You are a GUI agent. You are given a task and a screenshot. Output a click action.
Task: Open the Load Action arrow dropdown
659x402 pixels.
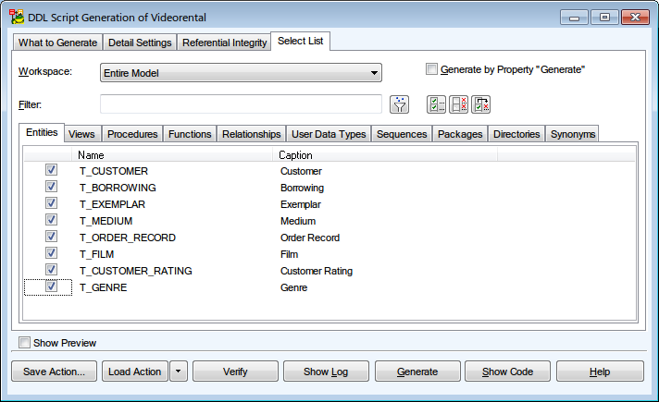pyautogui.click(x=179, y=372)
